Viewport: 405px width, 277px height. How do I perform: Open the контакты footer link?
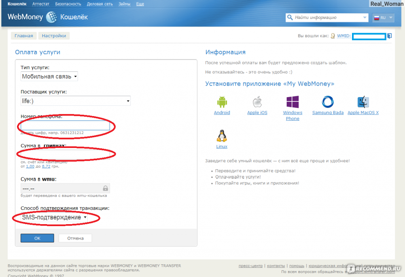(276, 266)
